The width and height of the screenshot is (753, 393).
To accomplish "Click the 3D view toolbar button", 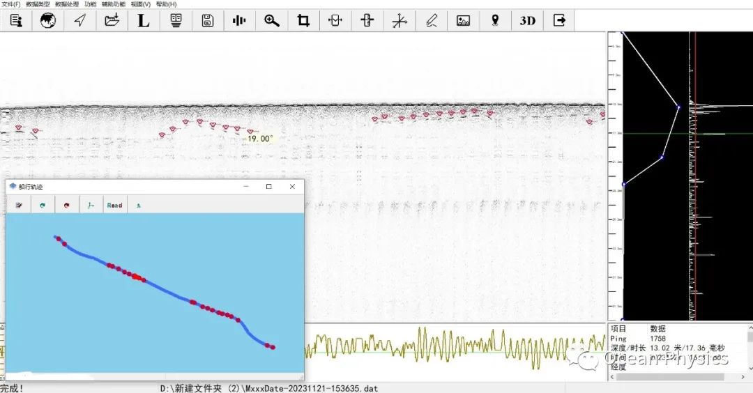I will tap(527, 21).
